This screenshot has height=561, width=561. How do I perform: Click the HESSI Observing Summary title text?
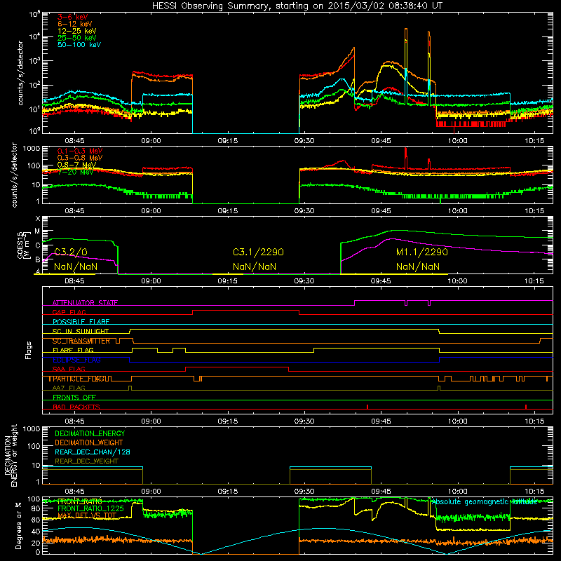[x=297, y=6]
